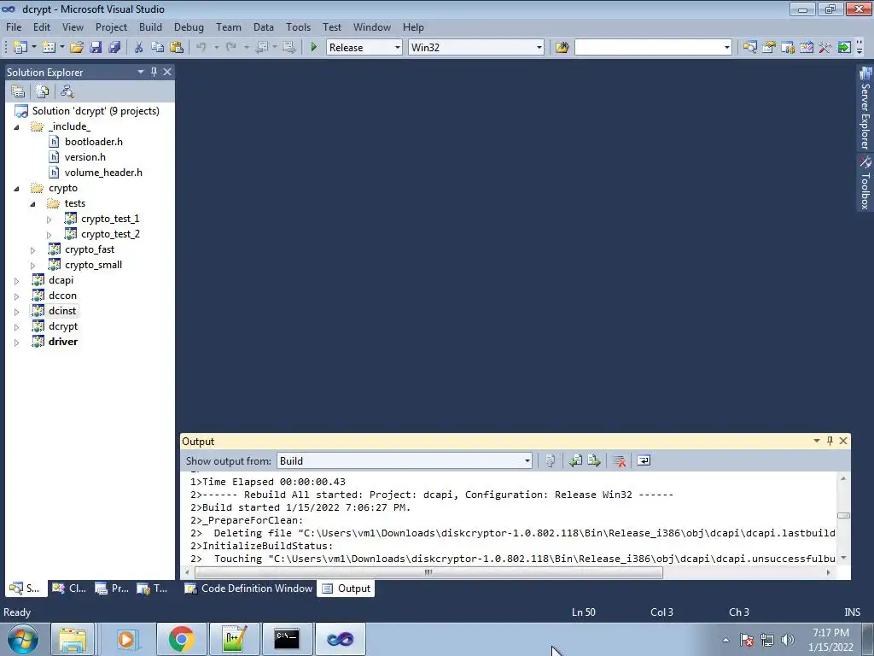Collapse the crypto folder node
The height and width of the screenshot is (656, 874).
(x=16, y=189)
